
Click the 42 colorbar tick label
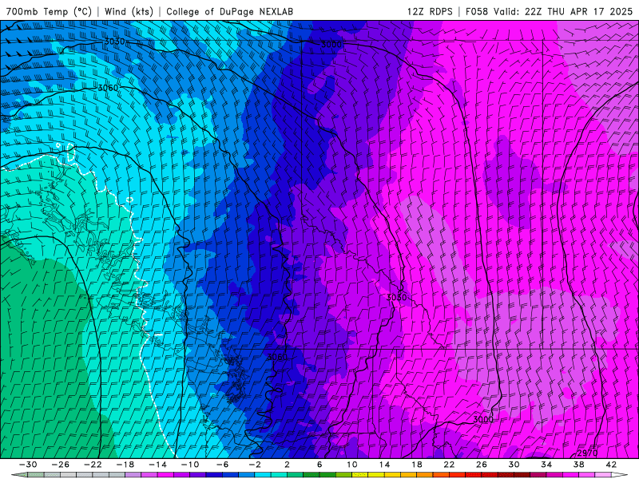[x=611, y=465]
